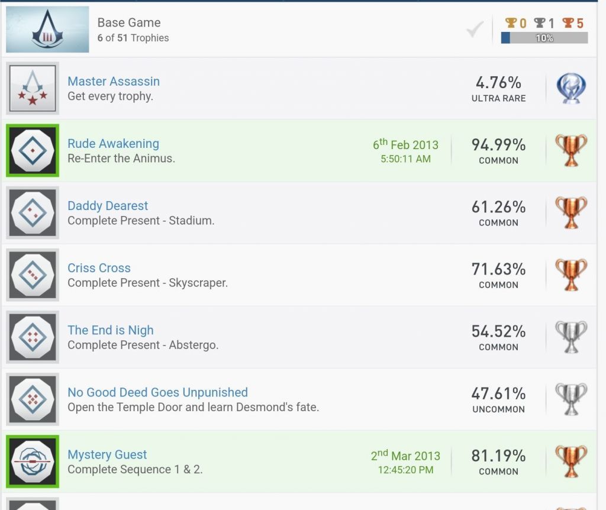Screen dimensions: 606x510
Task: Open the Daddy Dearest trophy link
Action: (x=108, y=206)
